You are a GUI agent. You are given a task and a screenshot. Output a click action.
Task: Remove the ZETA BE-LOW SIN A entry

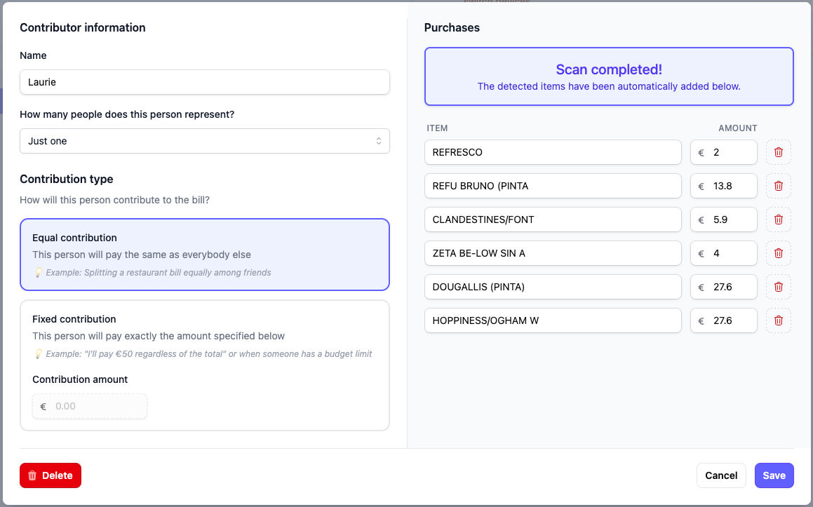(x=778, y=253)
